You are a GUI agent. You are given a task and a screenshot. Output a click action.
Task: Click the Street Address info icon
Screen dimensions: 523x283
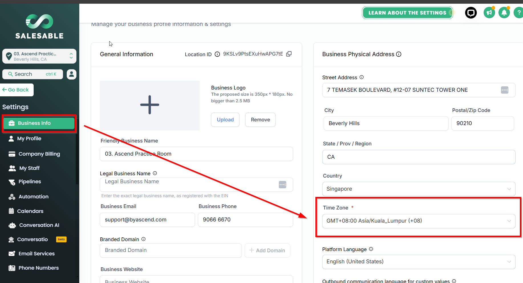tap(362, 77)
